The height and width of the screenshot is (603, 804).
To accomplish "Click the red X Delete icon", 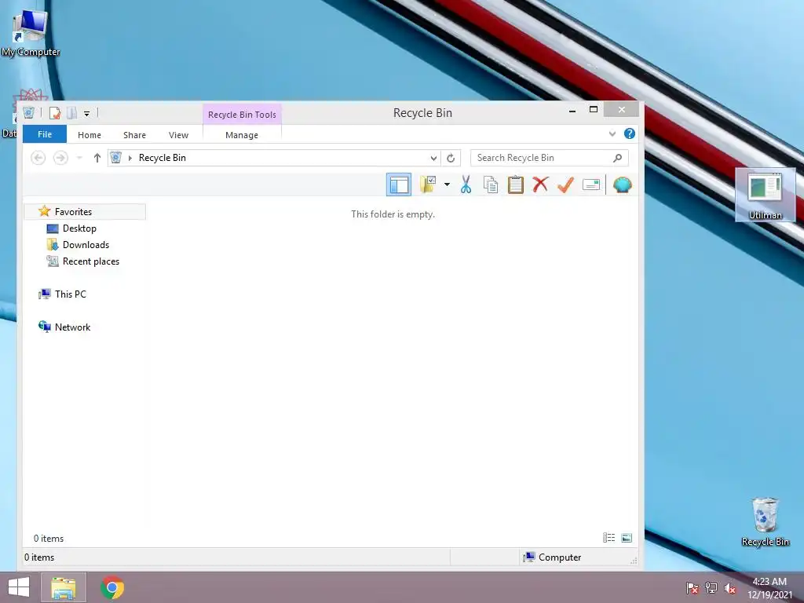I will pos(540,185).
